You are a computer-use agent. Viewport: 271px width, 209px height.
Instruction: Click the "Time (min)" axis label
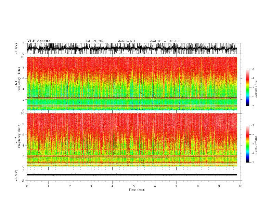click(x=137, y=190)
